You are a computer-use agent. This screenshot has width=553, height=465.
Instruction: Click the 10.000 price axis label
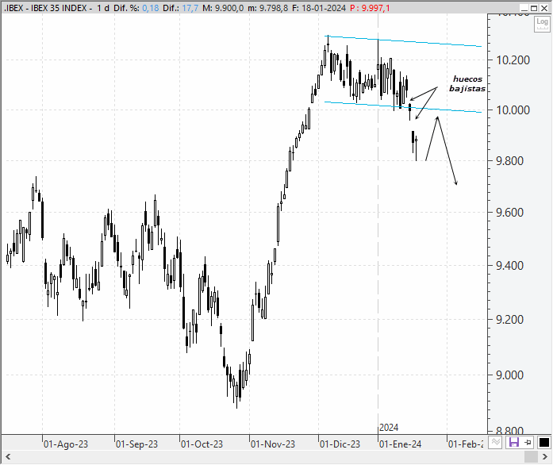click(x=513, y=110)
